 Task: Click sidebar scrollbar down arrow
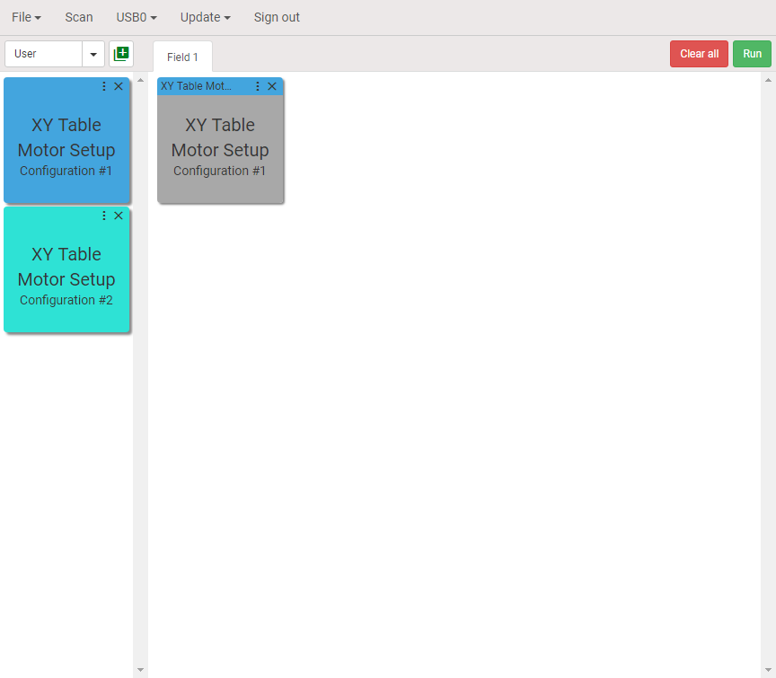click(x=140, y=670)
